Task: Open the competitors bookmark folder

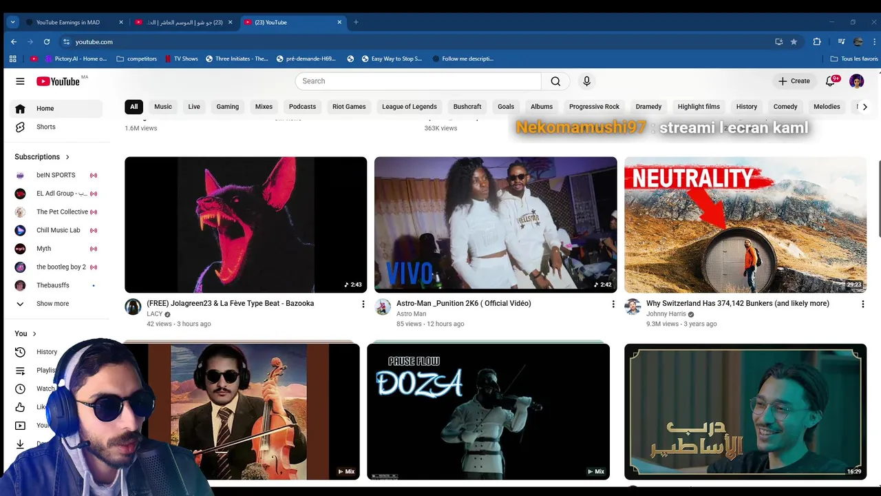Action: coord(137,59)
